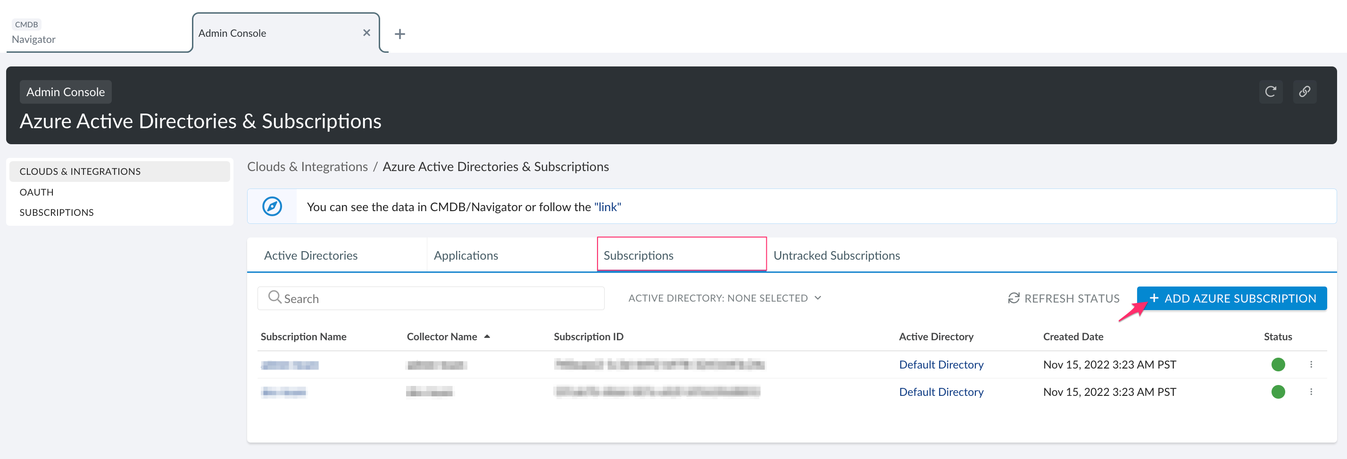Click the compass icon next to the info banner
Viewport: 1347px width, 459px height.
point(272,206)
